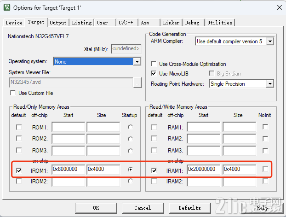Enable NoInit for RAM2
The width and height of the screenshot is (286, 217).
[x=265, y=139]
